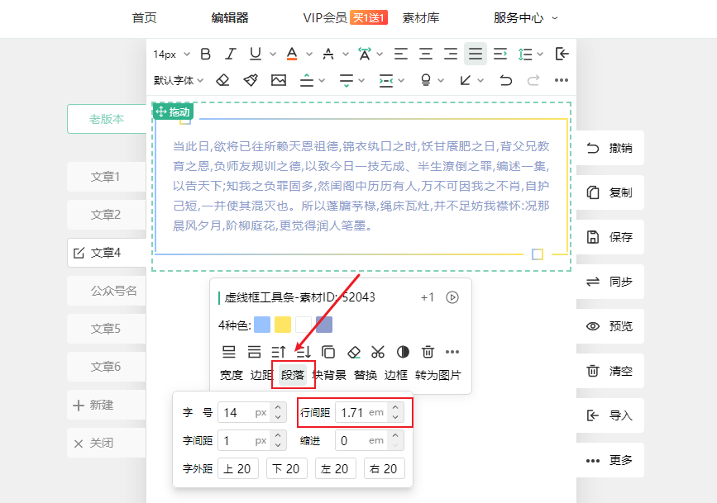The width and height of the screenshot is (717, 503).
Task: Open 宽度 width tool in popup
Action: point(231,375)
